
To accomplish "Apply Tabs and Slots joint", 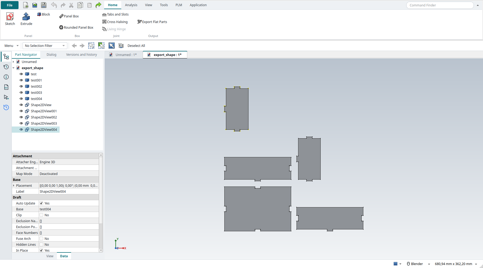I will [115, 14].
